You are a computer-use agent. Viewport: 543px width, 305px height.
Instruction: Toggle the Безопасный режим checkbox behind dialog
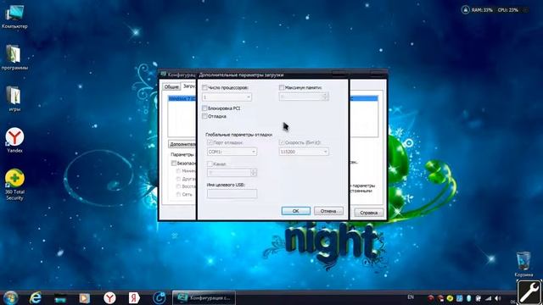click(174, 164)
